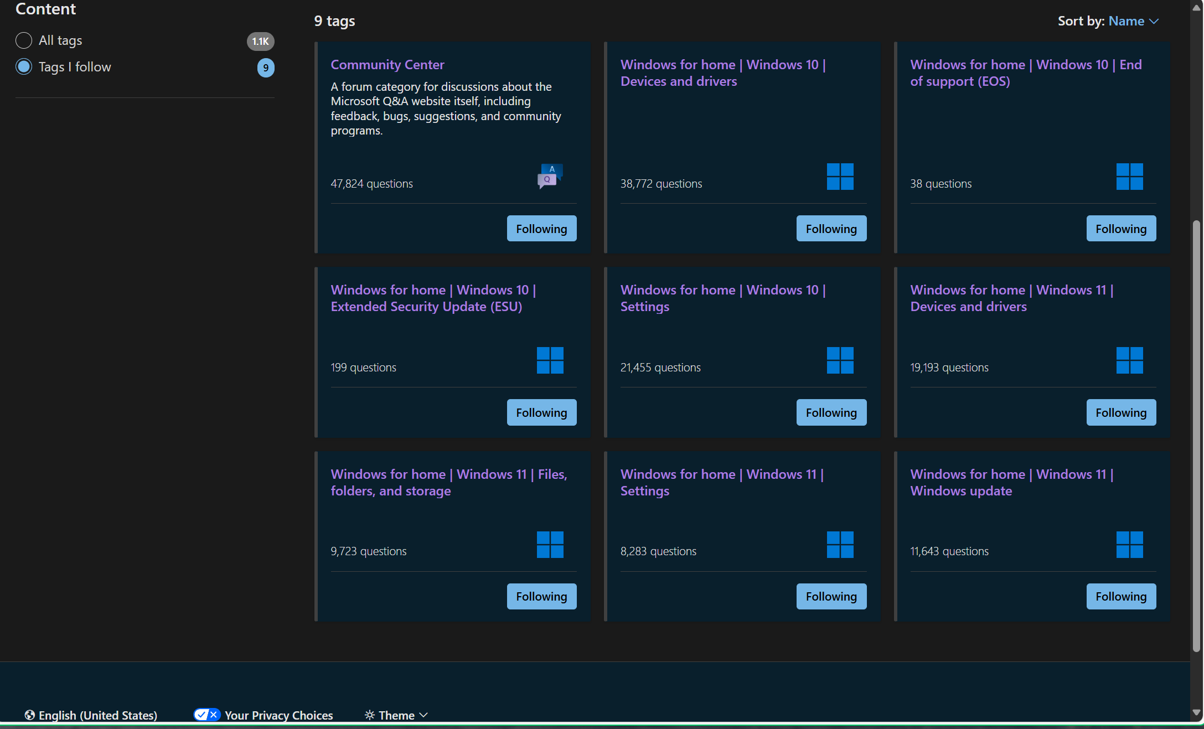Click the Windows logo on Windows 10 Devices and drivers card
Image resolution: width=1204 pixels, height=729 pixels.
click(x=840, y=177)
